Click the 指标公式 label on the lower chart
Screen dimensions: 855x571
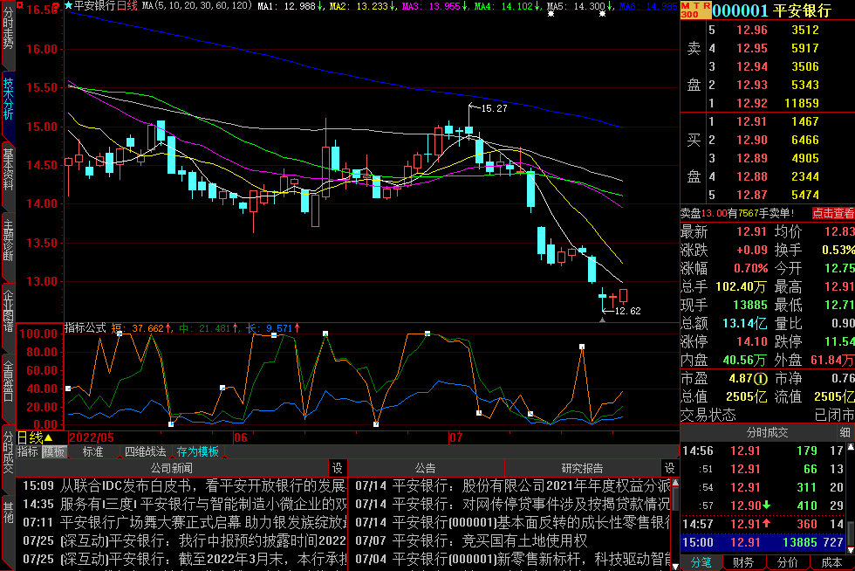(x=85, y=327)
